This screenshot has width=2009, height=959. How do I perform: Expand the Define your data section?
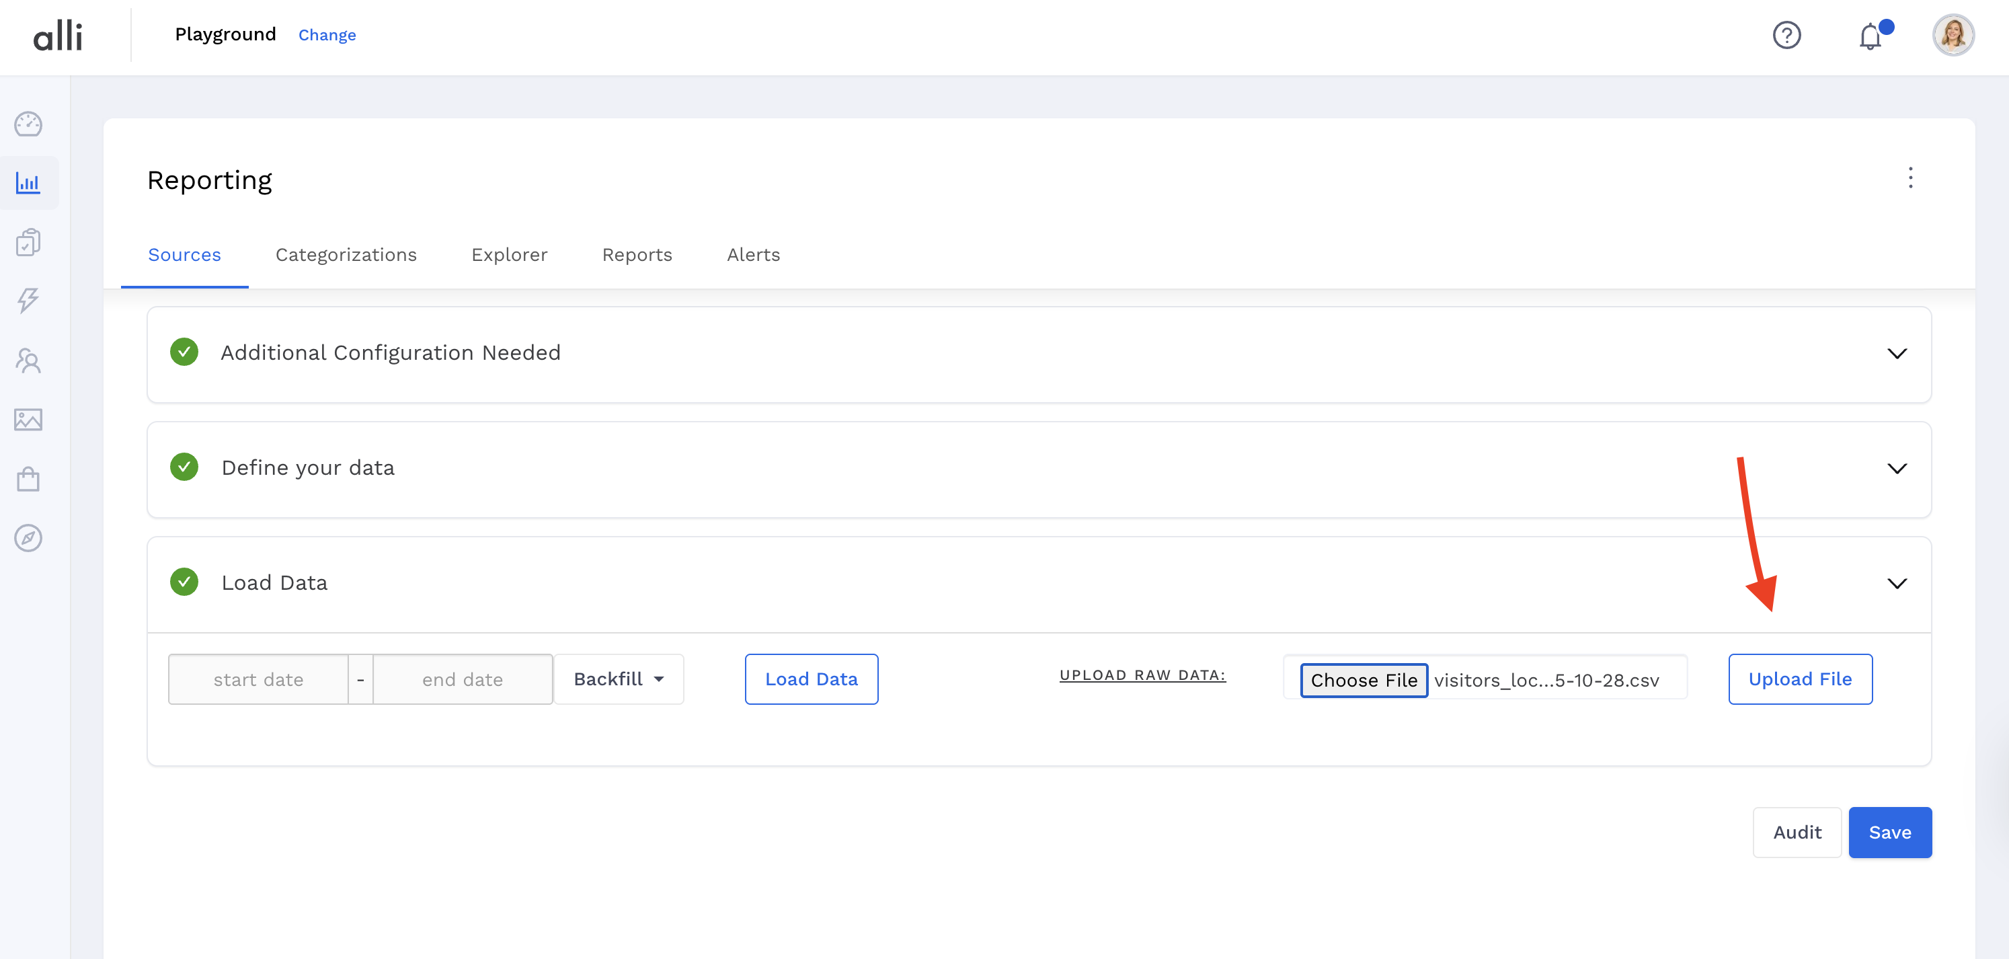pyautogui.click(x=1897, y=468)
